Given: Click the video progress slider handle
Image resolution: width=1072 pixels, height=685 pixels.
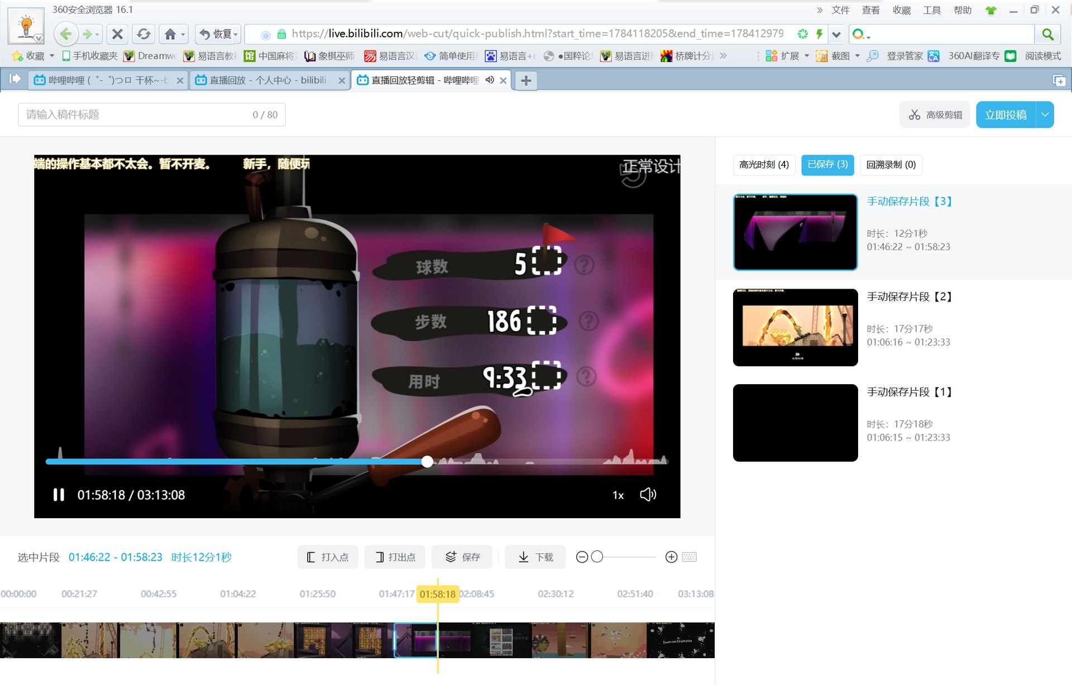Looking at the screenshot, I should click(x=427, y=461).
